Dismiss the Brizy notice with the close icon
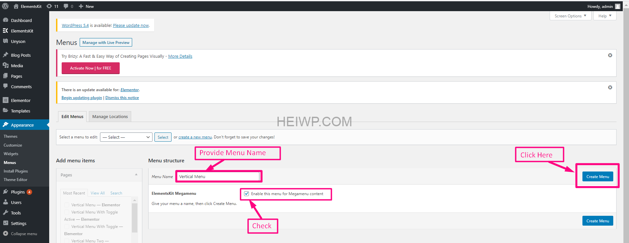 point(610,55)
